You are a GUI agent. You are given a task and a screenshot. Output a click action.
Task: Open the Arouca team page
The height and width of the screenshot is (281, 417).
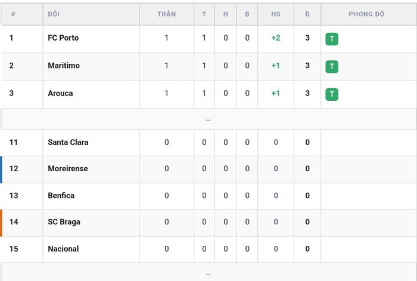[x=60, y=93]
